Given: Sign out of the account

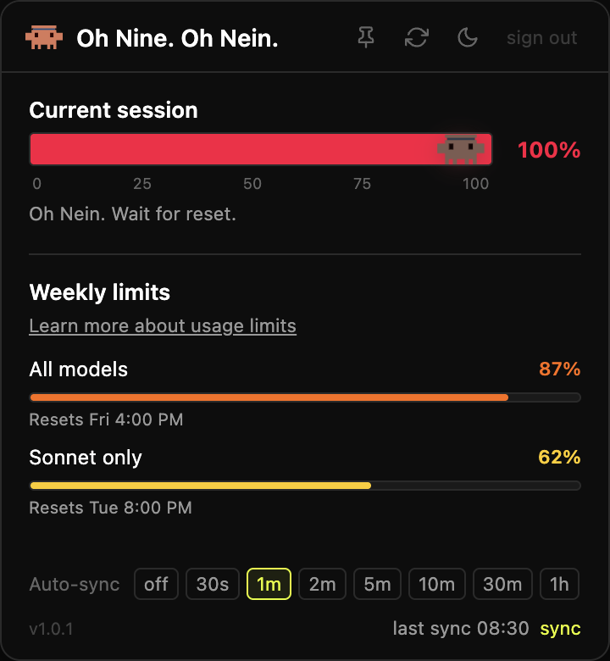Looking at the screenshot, I should pos(541,37).
